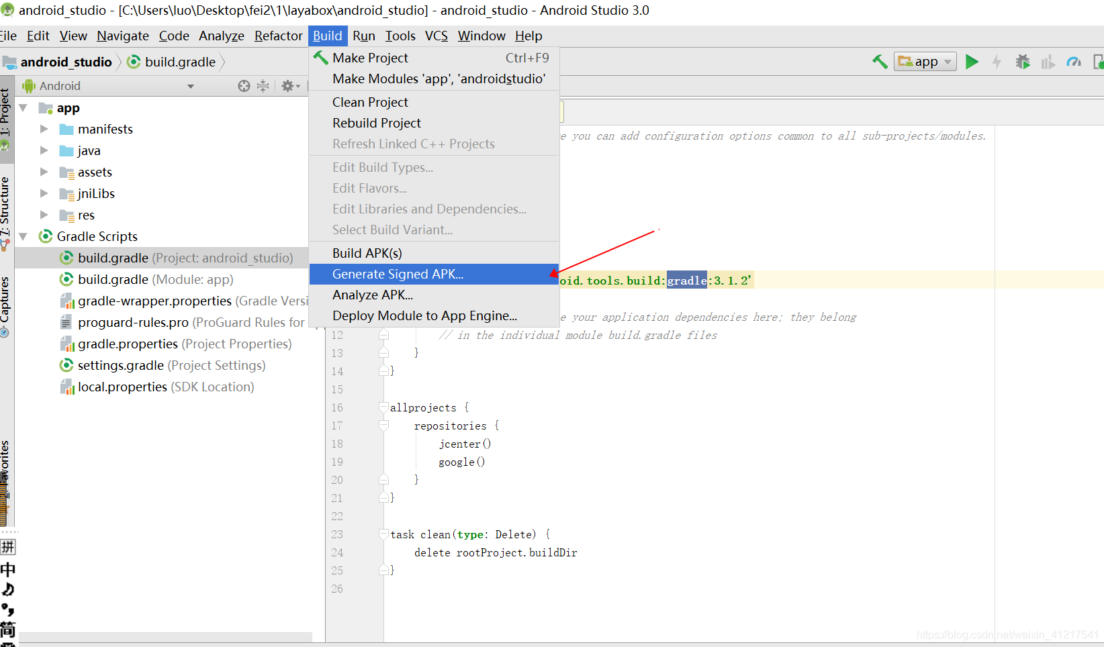
Task: Select local.properties (SDK Location) file
Action: pos(162,387)
